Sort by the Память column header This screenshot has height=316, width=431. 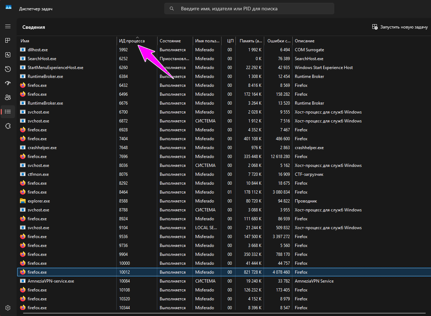(250, 41)
